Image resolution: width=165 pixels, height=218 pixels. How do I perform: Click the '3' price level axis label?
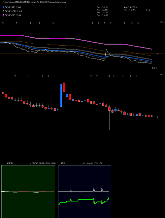pos(157,54)
